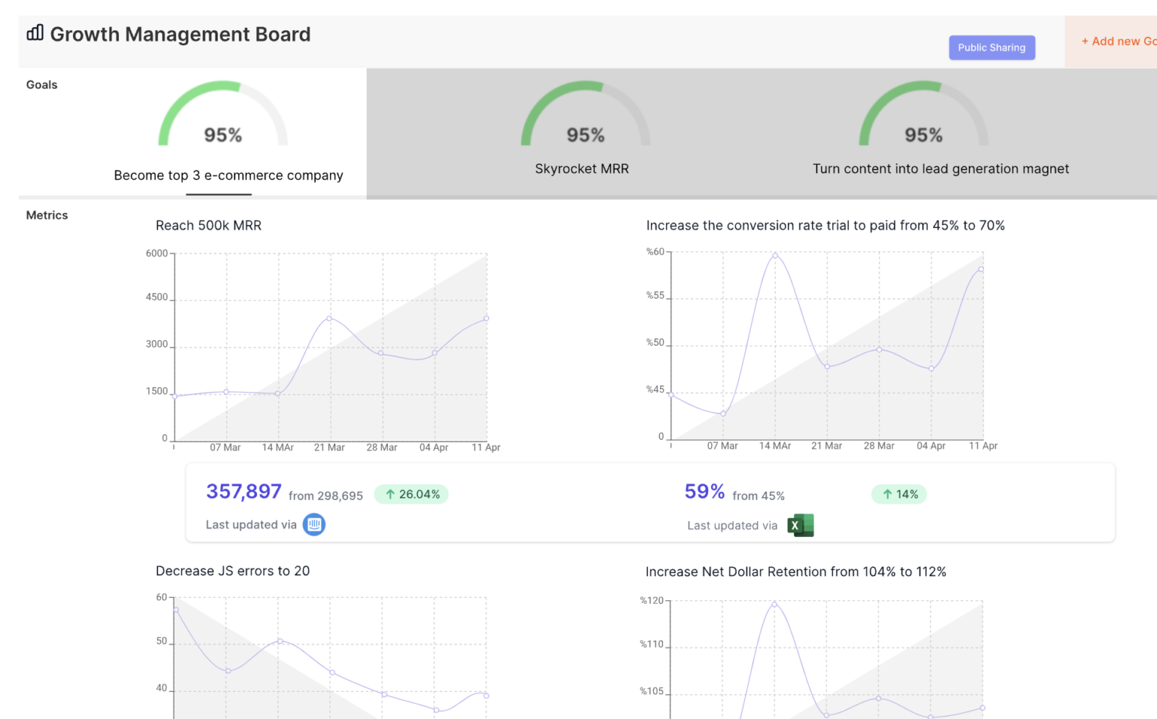Click the gauge above Become top 3 e-commerce company
Viewport: 1157px width, 719px height.
223,114
